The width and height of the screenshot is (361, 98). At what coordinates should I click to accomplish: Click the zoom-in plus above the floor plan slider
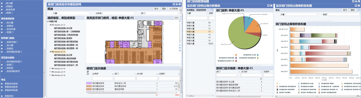(180, 21)
